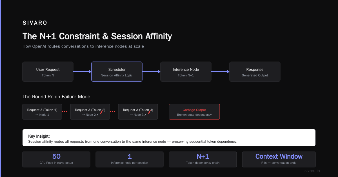
Task: Select the User Request Token N box
Action: pos(48,72)
